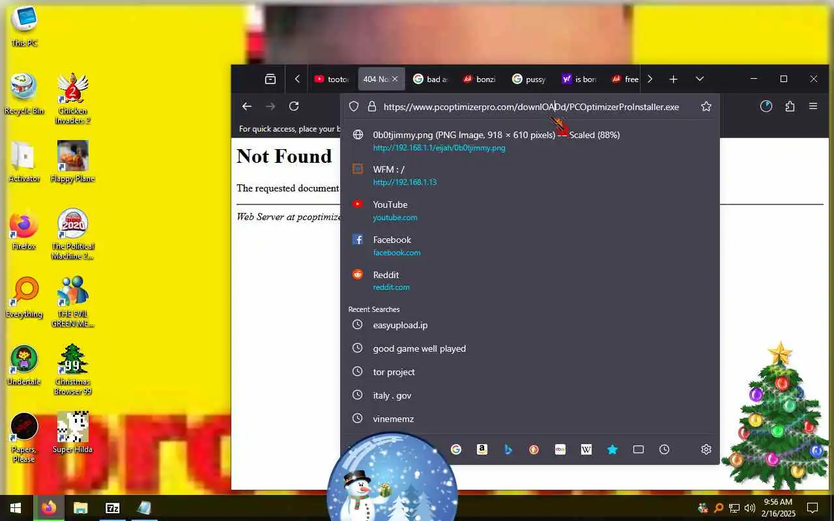Select recent search 'italy . gov'
This screenshot has height=521, width=834.
(530, 395)
